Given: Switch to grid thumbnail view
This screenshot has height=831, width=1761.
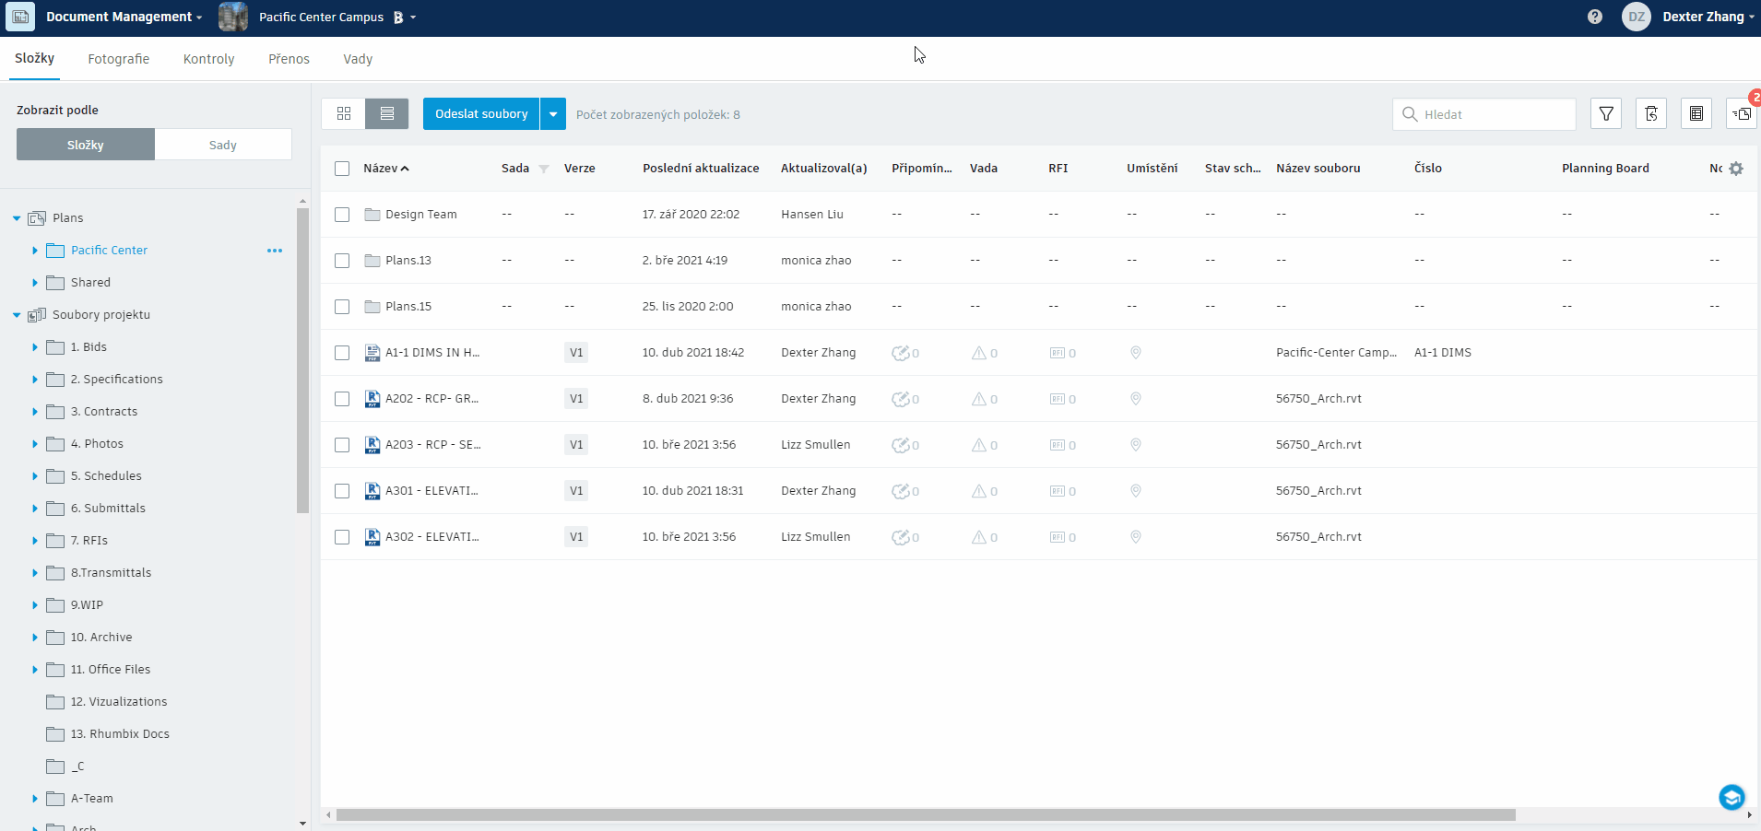Looking at the screenshot, I should click(x=344, y=113).
